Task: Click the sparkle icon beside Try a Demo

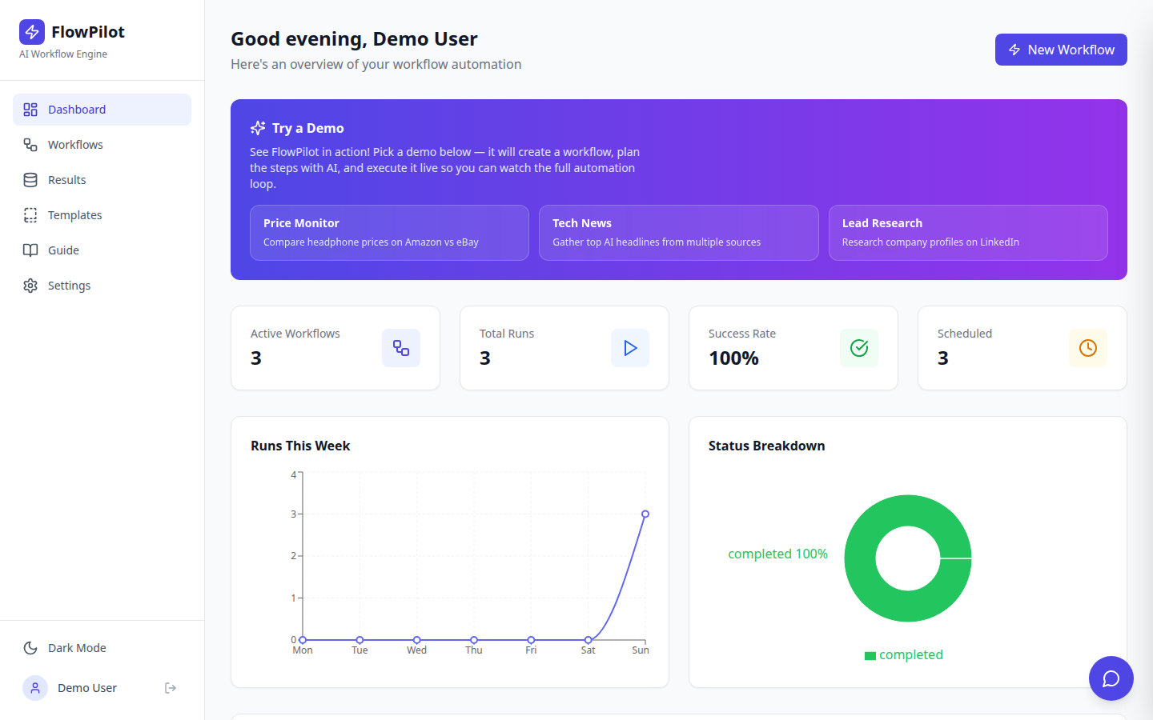Action: [258, 128]
